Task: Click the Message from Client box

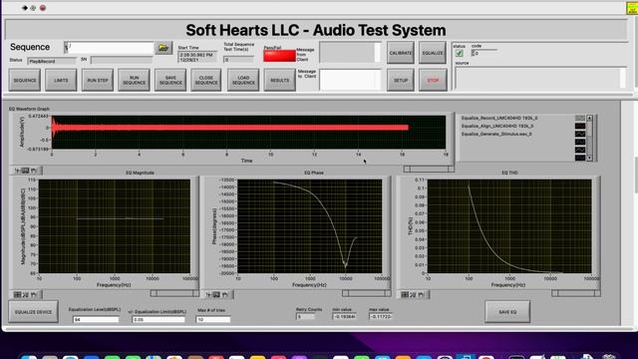Action: coord(350,53)
